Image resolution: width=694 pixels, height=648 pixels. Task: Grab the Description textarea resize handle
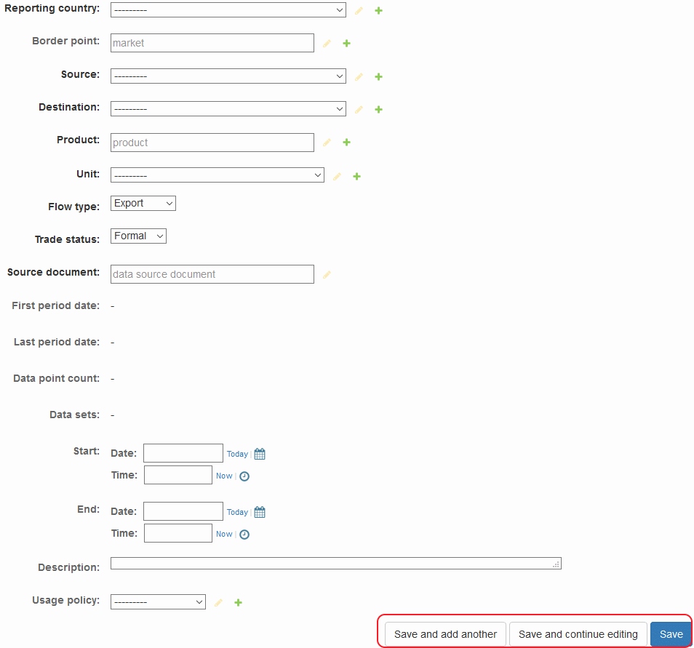pos(557,565)
